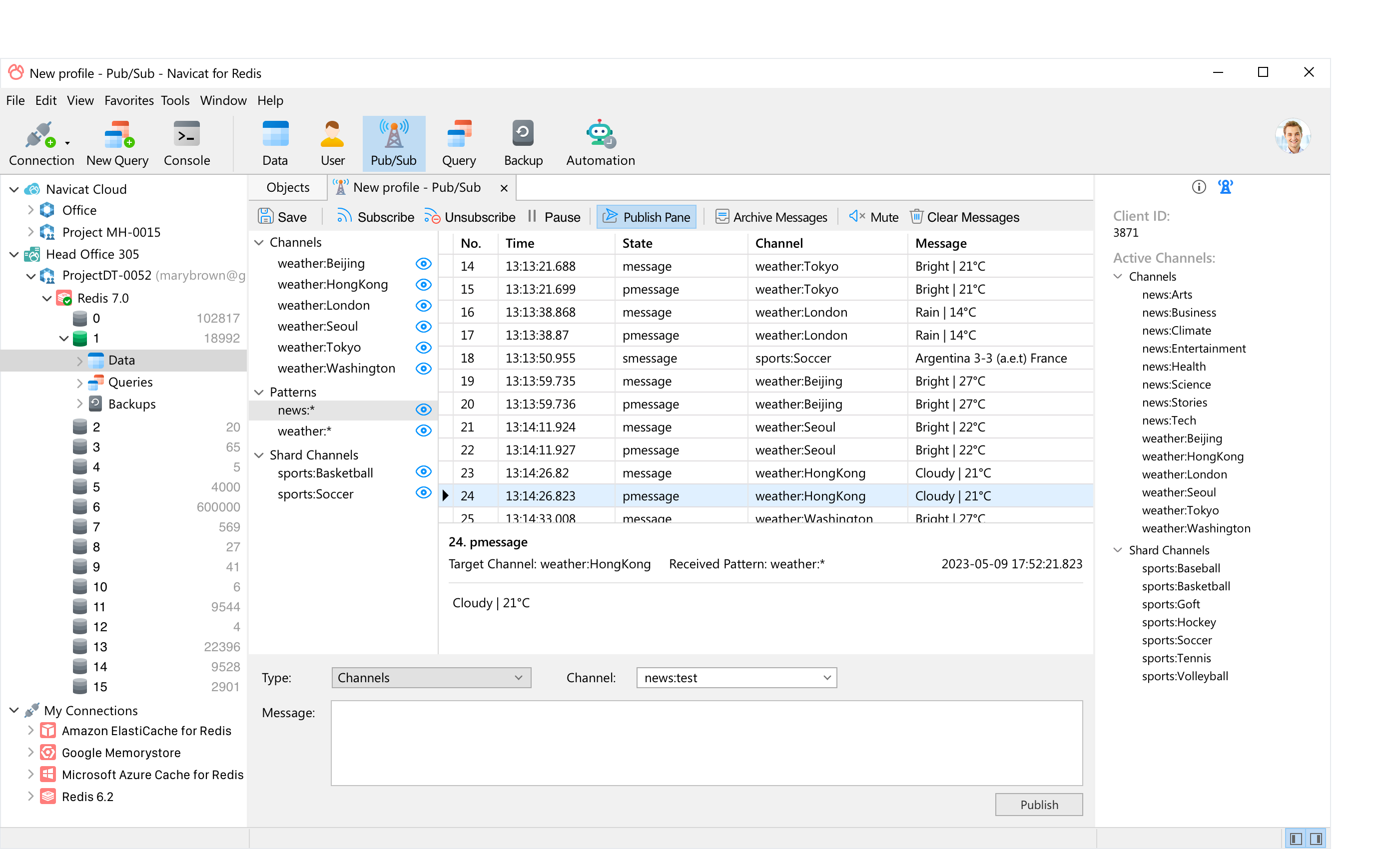Collapse the Shard Channels group in subscription list
The image size is (1399, 849).
(259, 455)
